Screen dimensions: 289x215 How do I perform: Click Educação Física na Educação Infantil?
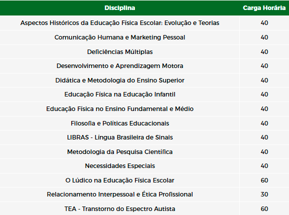click(x=120, y=94)
